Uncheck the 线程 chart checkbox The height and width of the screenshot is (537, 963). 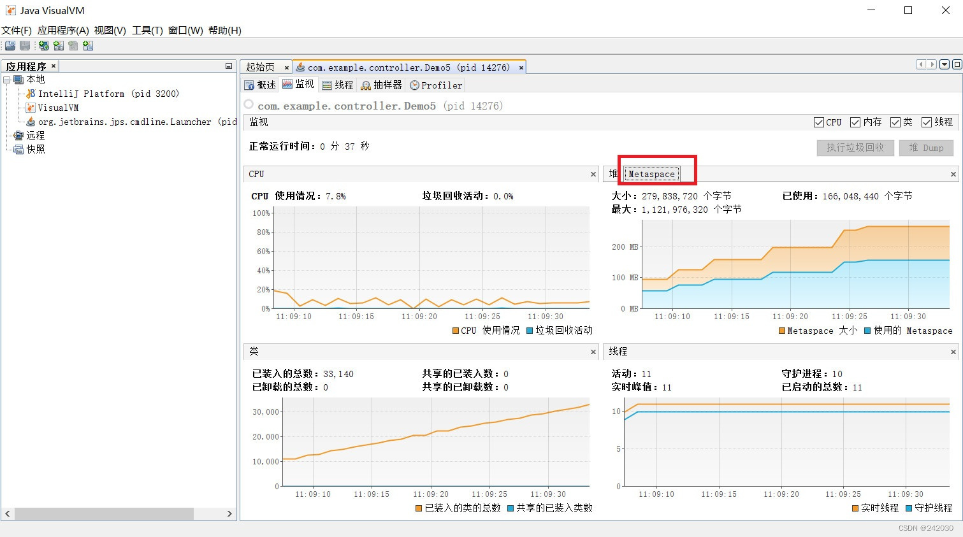point(927,122)
